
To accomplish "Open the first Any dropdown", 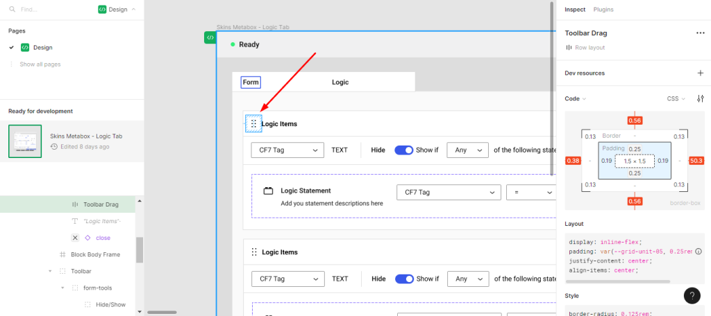I will (x=467, y=150).
